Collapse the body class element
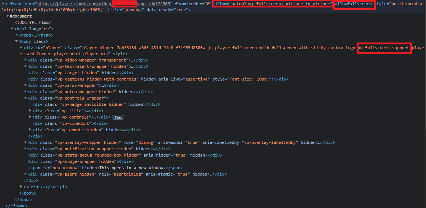This screenshot has height=208, width=426. 16,42
